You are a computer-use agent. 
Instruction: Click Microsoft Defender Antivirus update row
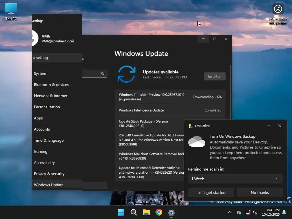pyautogui.click(x=149, y=172)
